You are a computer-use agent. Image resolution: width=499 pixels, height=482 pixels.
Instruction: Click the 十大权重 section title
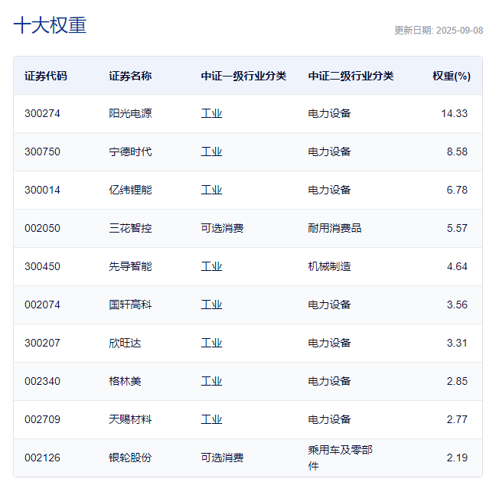tap(50, 25)
